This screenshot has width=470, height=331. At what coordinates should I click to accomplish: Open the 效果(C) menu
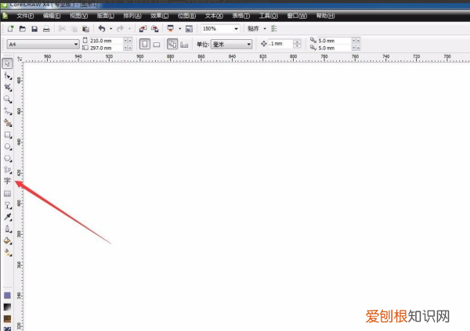[158, 15]
